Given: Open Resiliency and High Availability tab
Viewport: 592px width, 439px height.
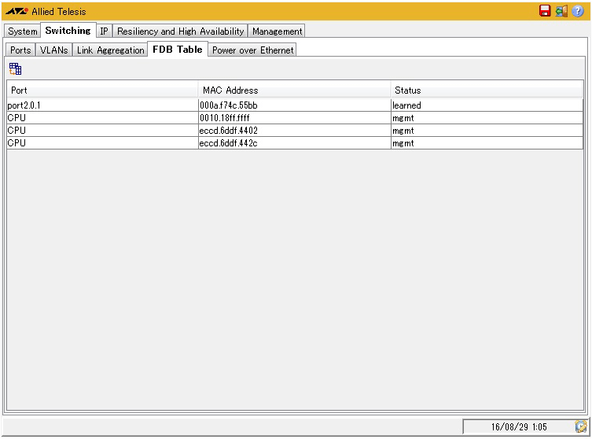Looking at the screenshot, I should point(181,31).
